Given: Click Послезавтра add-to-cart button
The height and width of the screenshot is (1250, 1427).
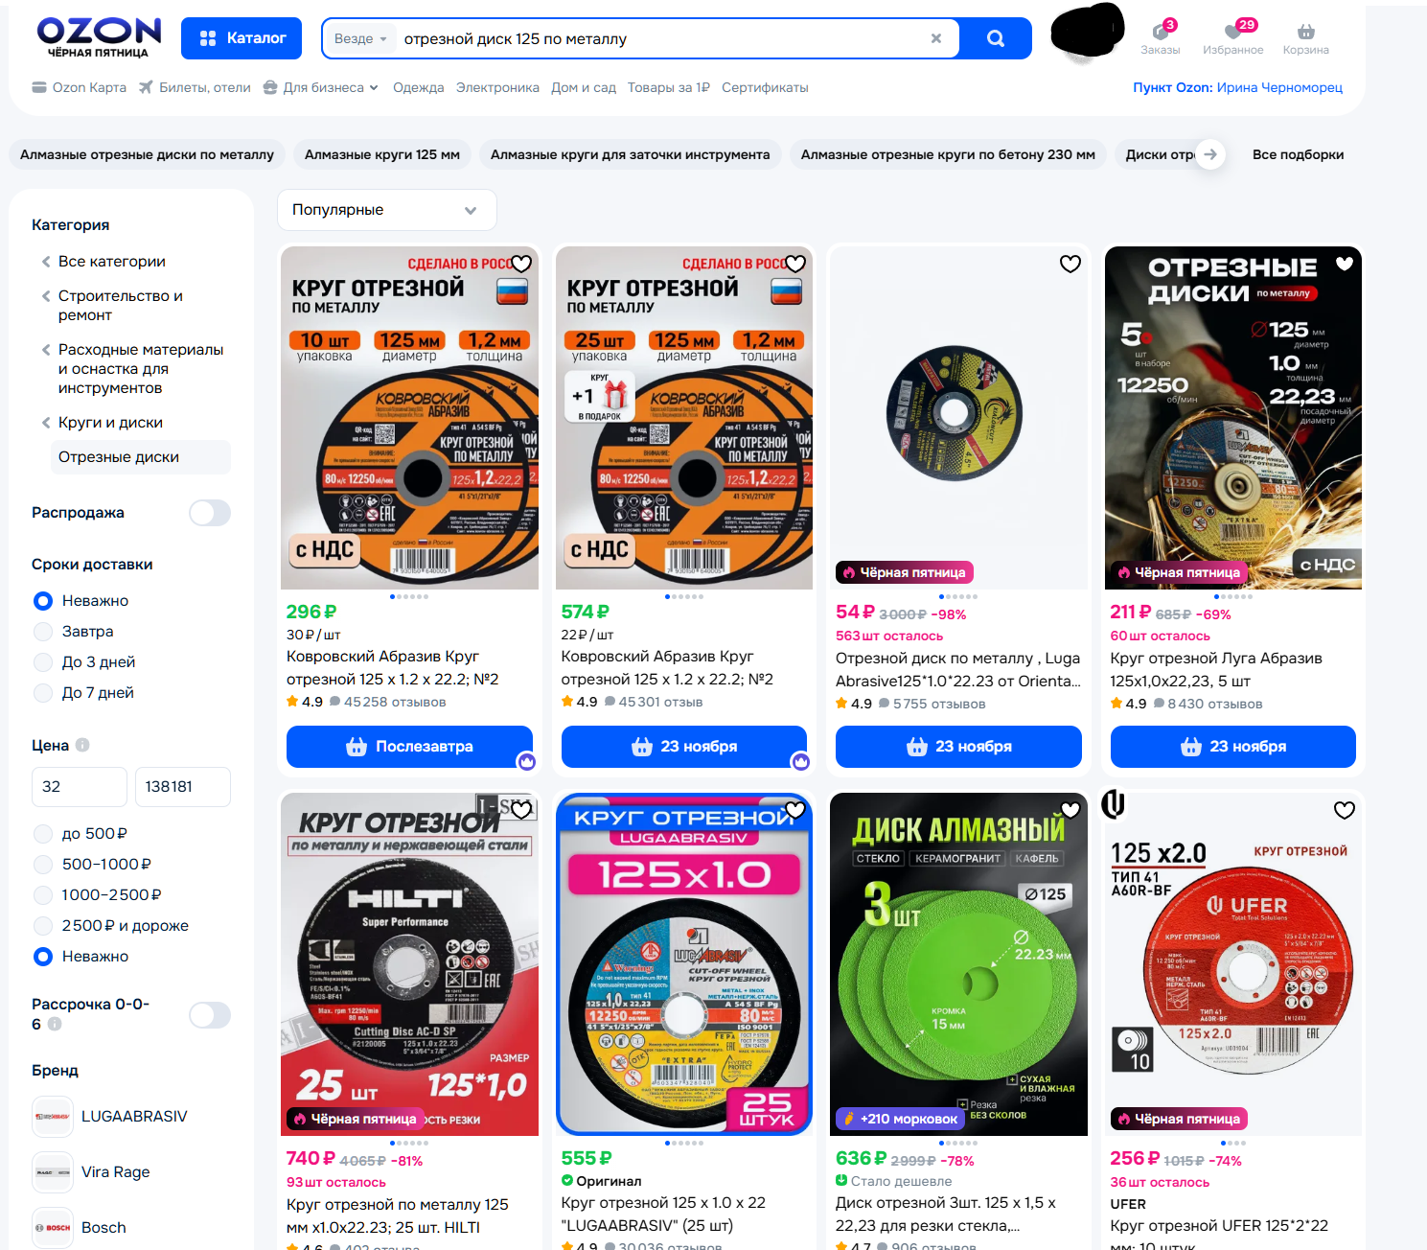Looking at the screenshot, I should click(x=409, y=747).
